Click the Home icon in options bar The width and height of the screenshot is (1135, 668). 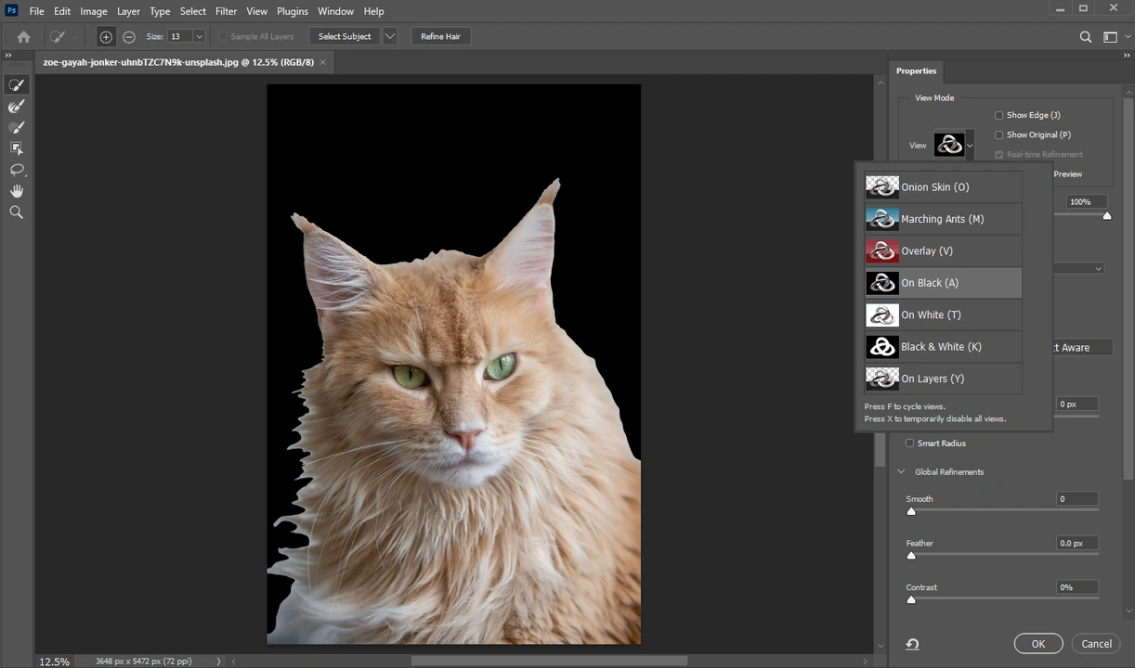click(x=23, y=36)
